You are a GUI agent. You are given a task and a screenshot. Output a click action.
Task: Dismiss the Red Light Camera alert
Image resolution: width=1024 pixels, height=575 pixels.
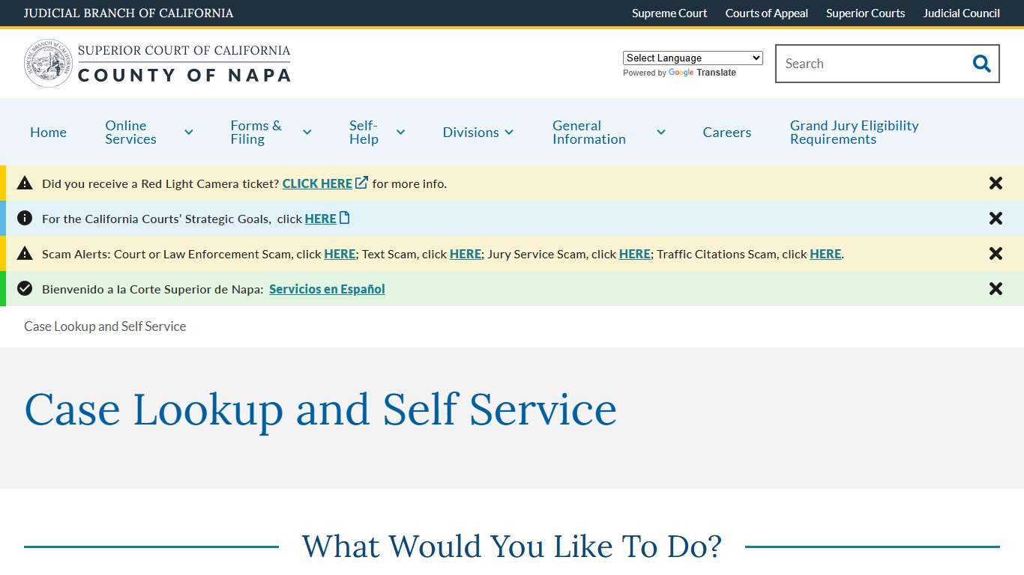pos(996,183)
